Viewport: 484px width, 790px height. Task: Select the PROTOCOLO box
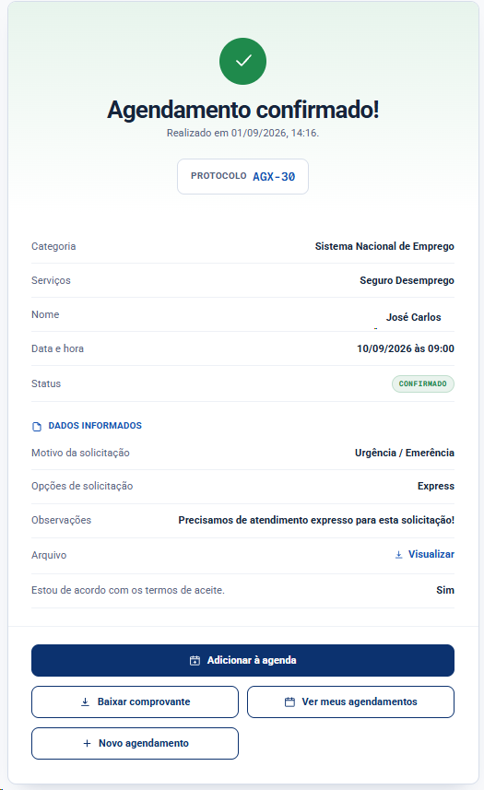pos(242,176)
